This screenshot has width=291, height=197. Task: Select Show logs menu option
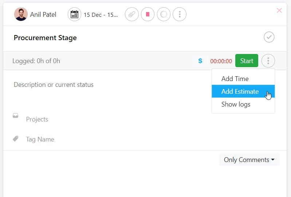pyautogui.click(x=236, y=104)
